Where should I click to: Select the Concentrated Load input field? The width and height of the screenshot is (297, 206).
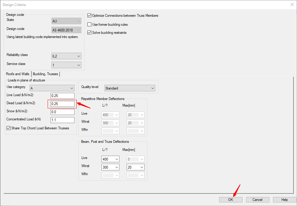(x=62, y=120)
